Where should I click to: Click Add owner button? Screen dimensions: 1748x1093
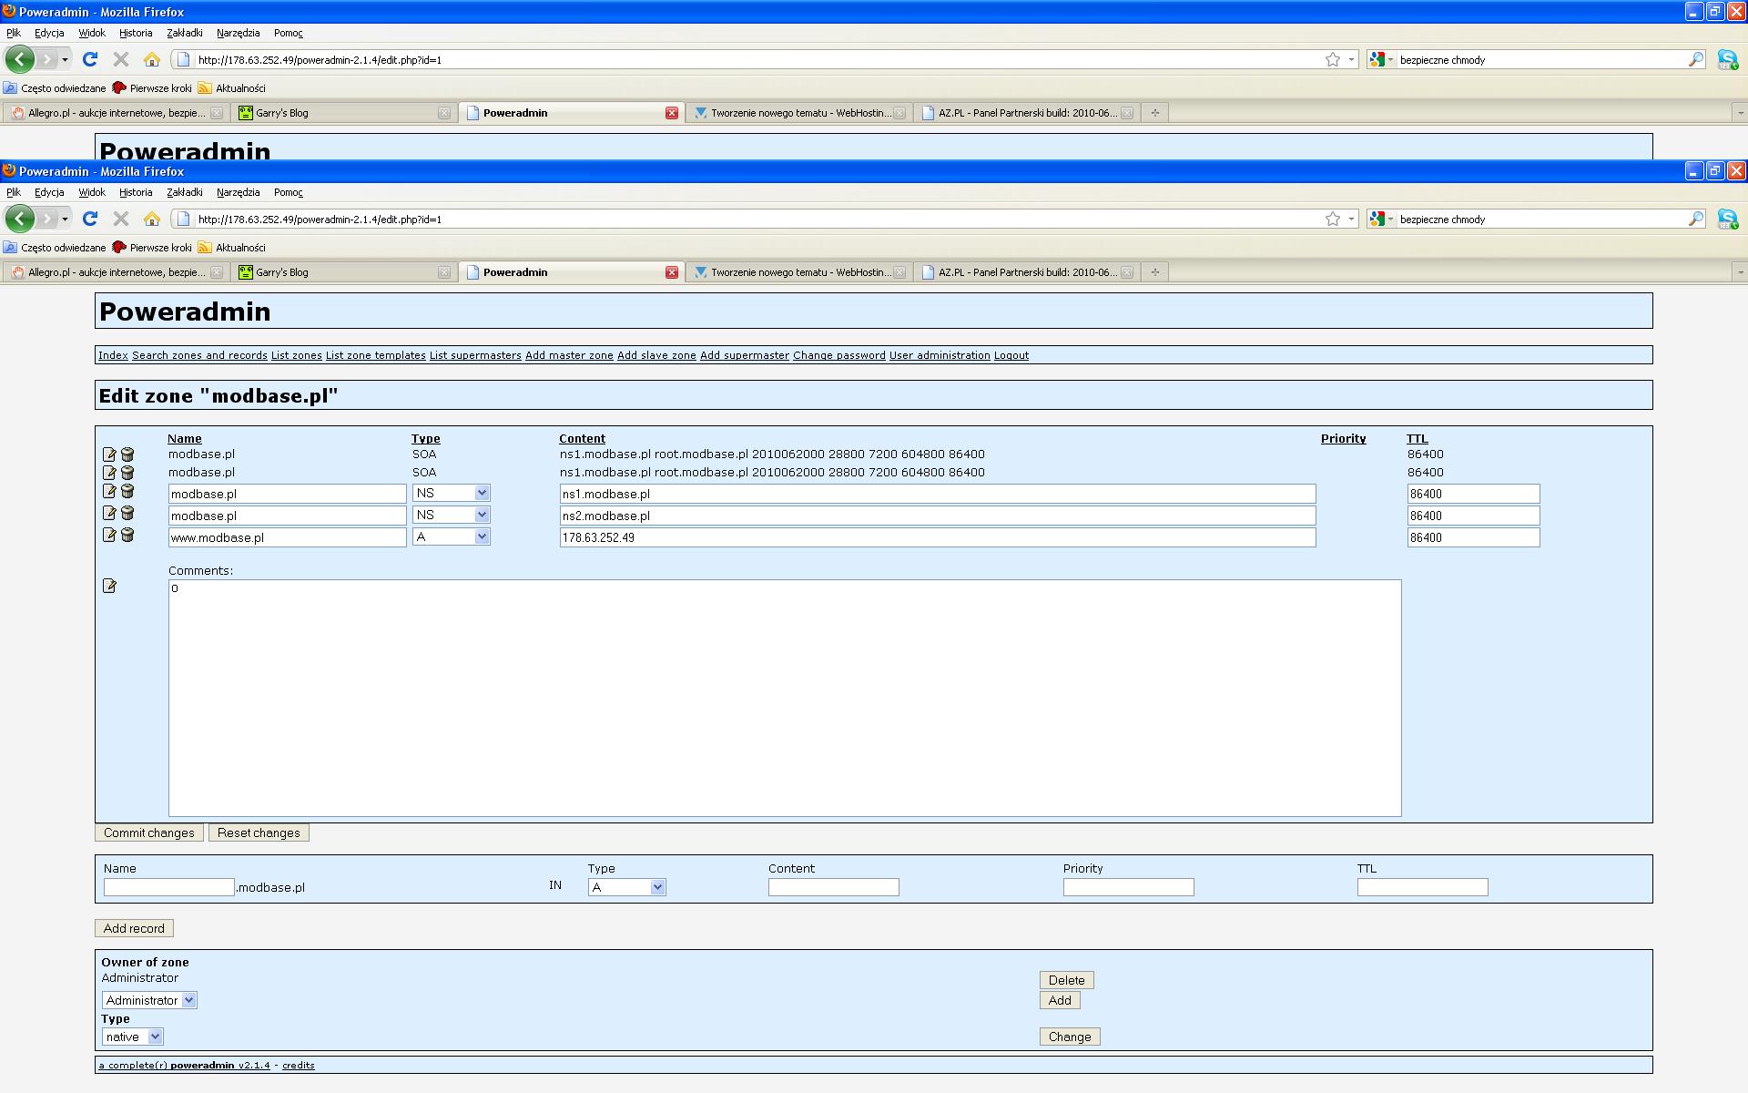[1060, 1000]
